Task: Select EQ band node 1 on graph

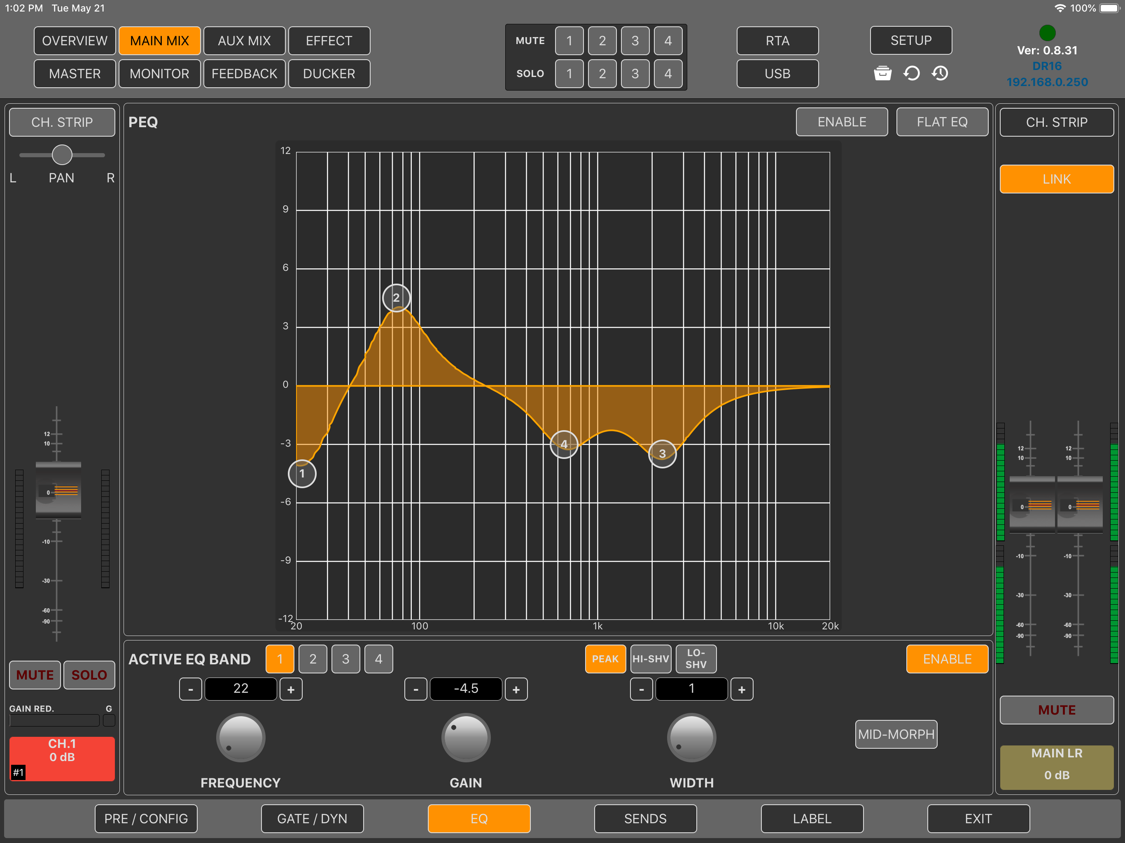Action: pos(302,473)
